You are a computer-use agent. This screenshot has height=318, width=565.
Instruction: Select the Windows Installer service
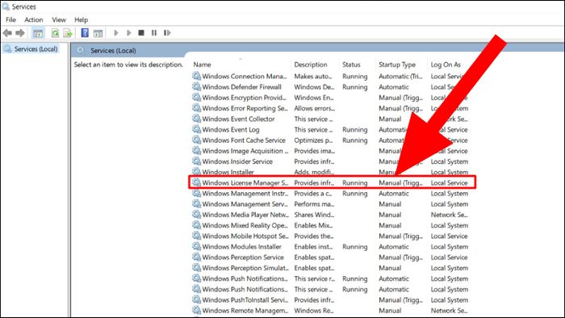pyautogui.click(x=228, y=172)
